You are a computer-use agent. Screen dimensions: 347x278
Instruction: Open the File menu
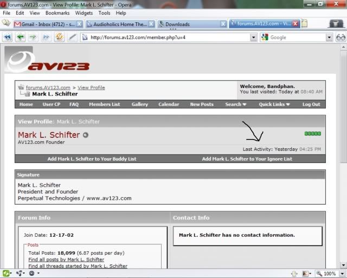click(7, 13)
